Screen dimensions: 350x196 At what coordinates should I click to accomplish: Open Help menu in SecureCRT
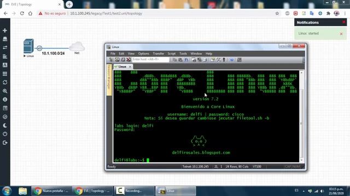tap(209, 53)
